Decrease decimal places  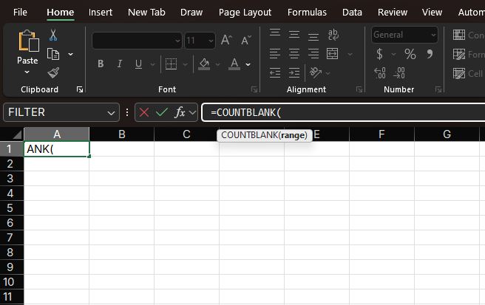(x=399, y=73)
